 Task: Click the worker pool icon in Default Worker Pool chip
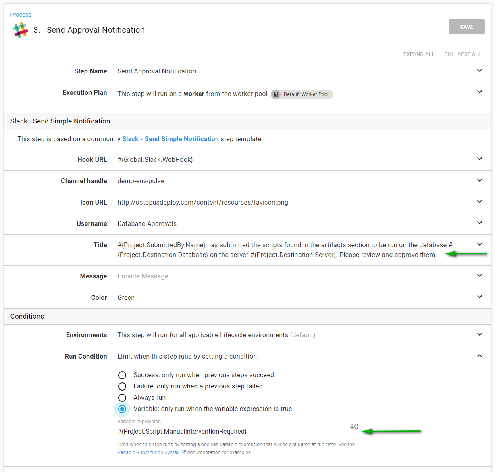click(x=276, y=94)
